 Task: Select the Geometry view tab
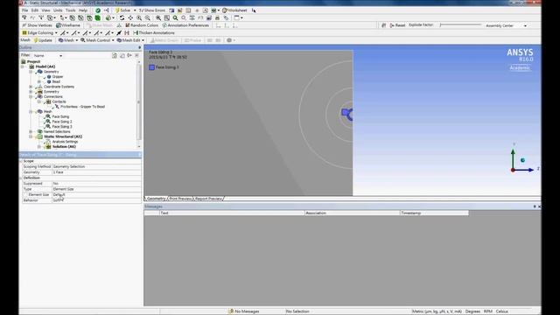click(156, 199)
